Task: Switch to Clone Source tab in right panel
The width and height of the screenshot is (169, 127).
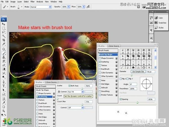Action: [114, 46]
